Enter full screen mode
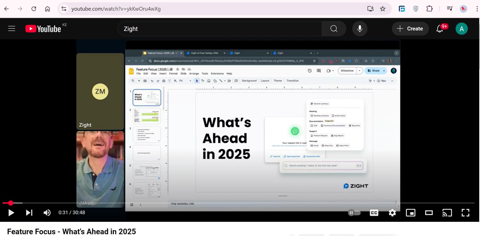 click(x=465, y=213)
